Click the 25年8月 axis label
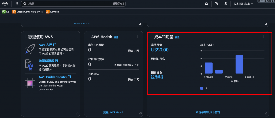Screen dimensions: 275x118 (249, 77)
